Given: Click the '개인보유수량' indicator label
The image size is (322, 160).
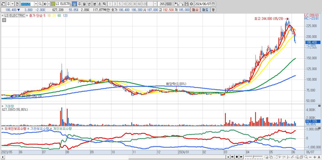Looking at the screenshot, I should 62,128.
